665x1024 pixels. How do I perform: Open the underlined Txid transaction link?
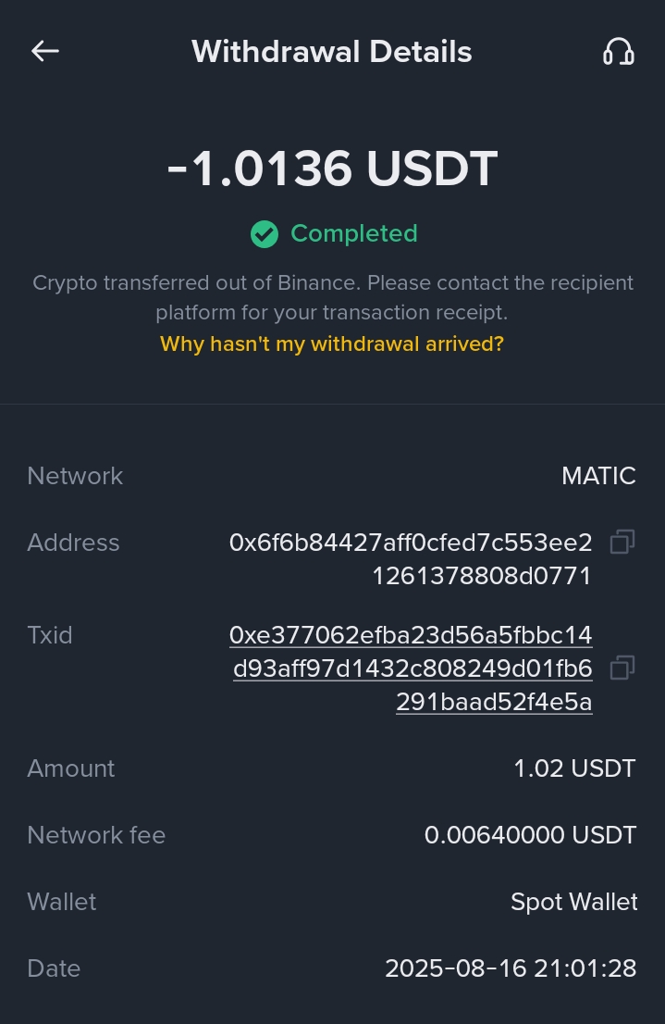pos(413,668)
